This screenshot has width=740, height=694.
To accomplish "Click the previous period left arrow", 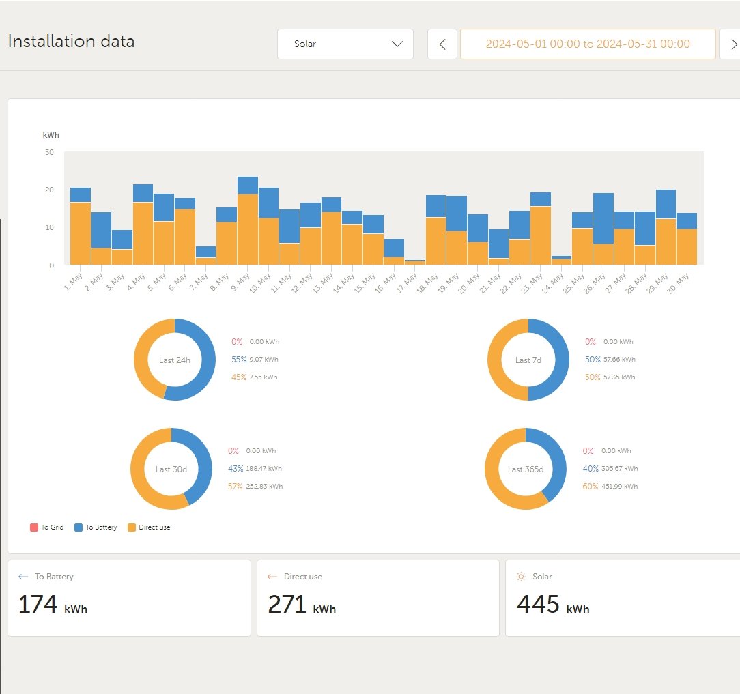I will pos(442,44).
